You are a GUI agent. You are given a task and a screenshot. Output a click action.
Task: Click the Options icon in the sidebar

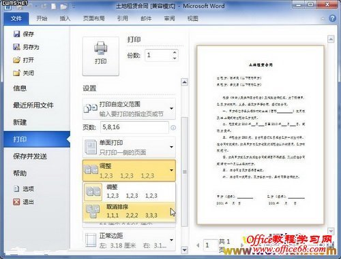[x=16, y=188]
